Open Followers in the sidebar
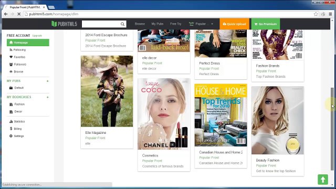Screen dimensions: 336x189 (x=18, y=64)
